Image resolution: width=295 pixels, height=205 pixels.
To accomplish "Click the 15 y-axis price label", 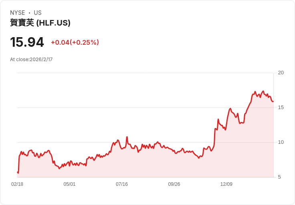I will point(281,107).
